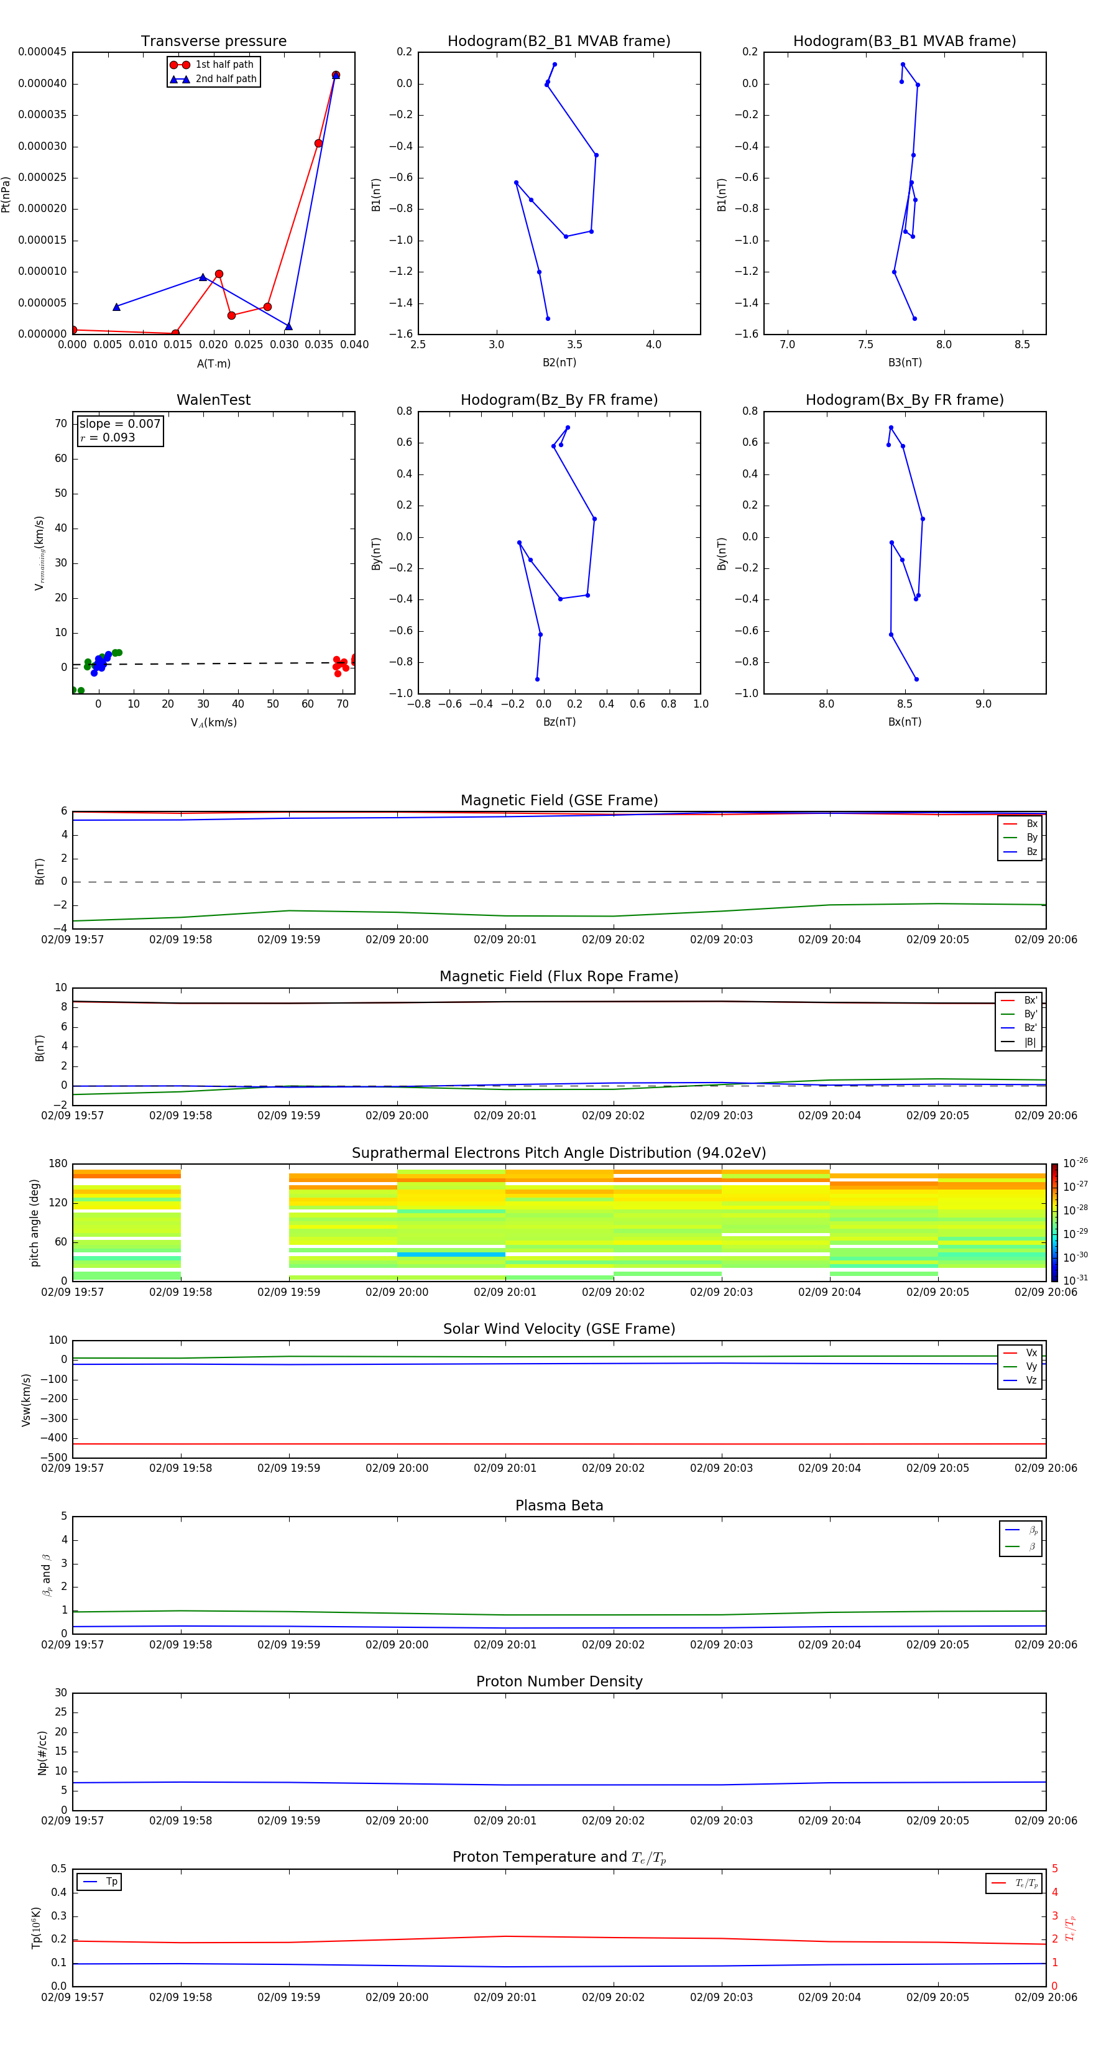
Task: Click the 'Bx(nT)' hodogram axis label
Action: click(x=905, y=722)
